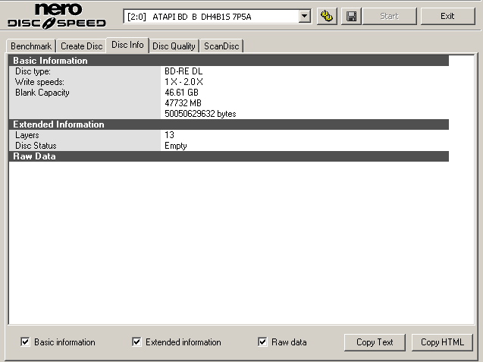This screenshot has width=483, height=362.
Task: Click the BD-RE DL disc type value
Action: (183, 71)
